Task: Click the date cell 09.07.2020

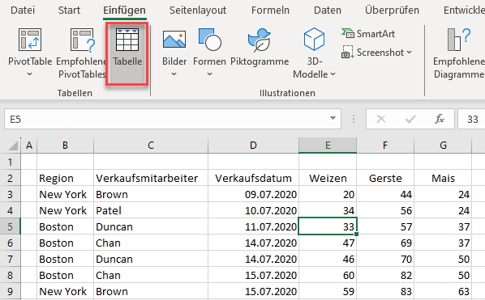Action: tap(253, 194)
